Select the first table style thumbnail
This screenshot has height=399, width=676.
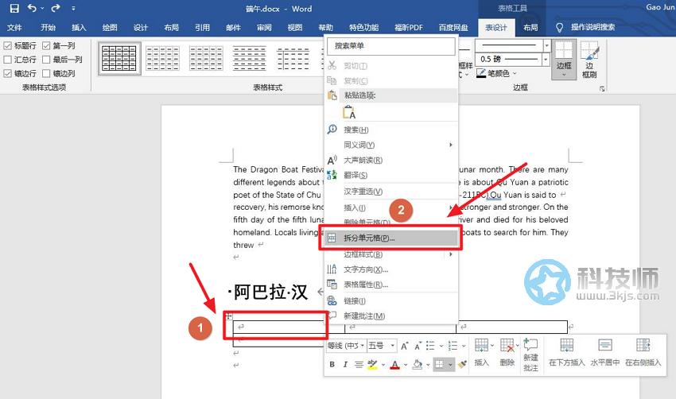click(x=119, y=58)
